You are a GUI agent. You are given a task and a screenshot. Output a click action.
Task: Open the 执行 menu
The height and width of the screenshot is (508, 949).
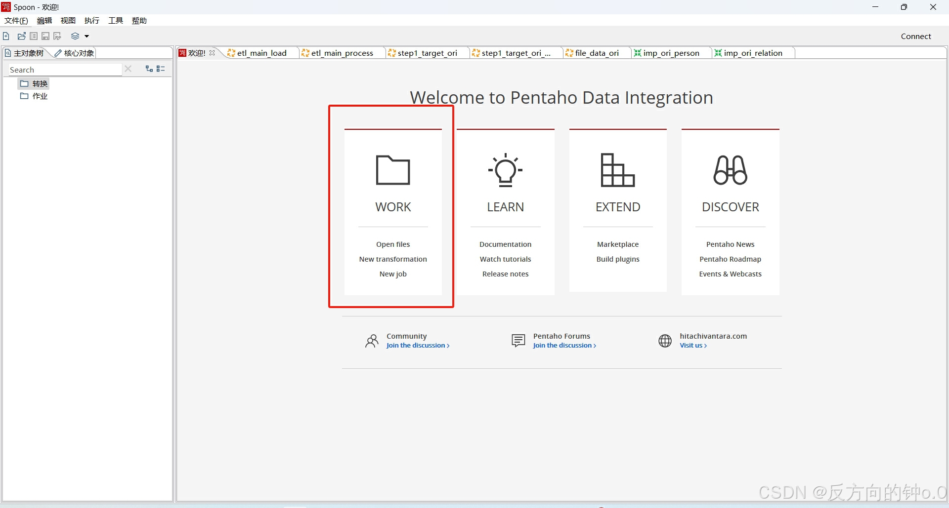point(92,20)
